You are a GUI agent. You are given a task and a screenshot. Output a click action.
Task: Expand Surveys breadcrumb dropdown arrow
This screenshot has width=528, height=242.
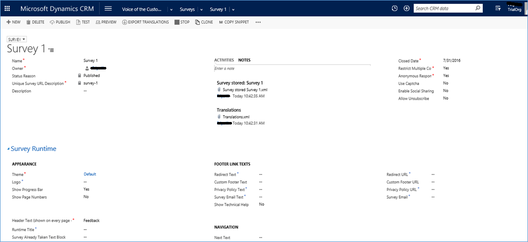[x=201, y=10]
